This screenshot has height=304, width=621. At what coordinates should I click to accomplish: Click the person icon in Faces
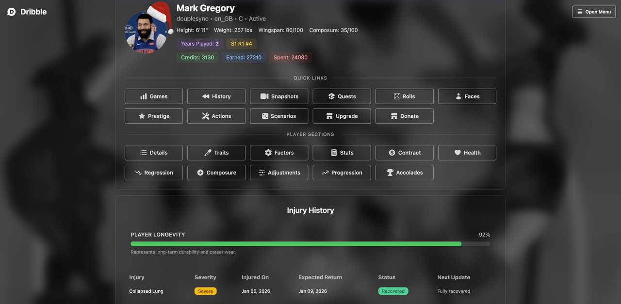(458, 96)
